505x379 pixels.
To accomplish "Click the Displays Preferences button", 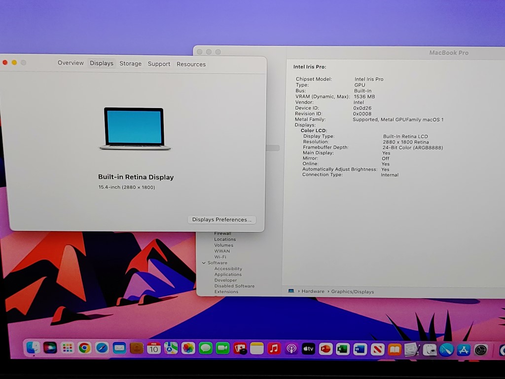I will click(x=221, y=220).
